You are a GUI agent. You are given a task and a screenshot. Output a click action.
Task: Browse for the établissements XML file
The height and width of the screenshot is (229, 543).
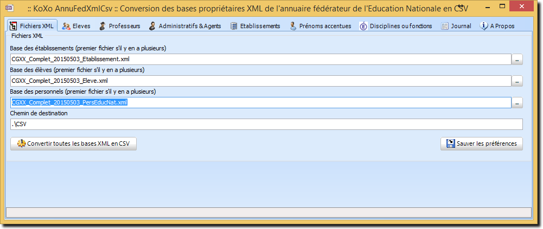pyautogui.click(x=518, y=60)
